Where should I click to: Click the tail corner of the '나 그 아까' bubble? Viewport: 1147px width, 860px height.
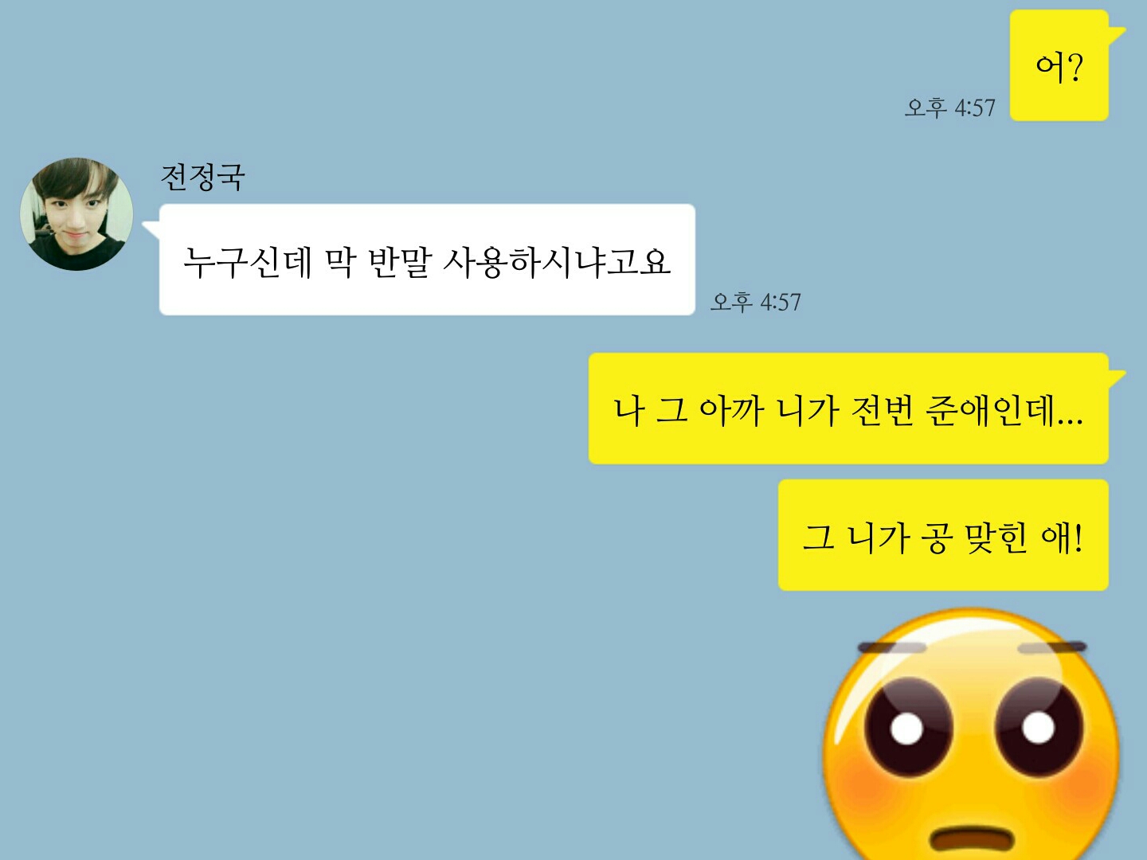pos(1117,377)
